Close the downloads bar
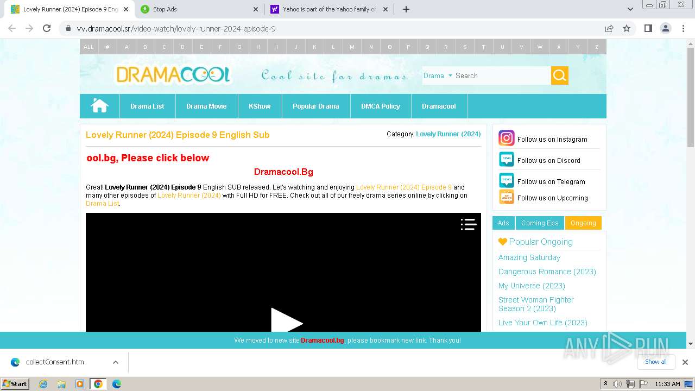 (685, 362)
